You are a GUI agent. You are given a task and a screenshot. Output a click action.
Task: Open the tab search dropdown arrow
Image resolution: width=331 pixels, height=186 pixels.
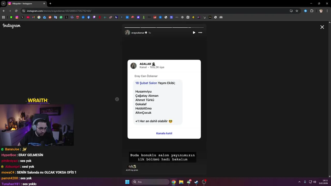pos(3,3)
